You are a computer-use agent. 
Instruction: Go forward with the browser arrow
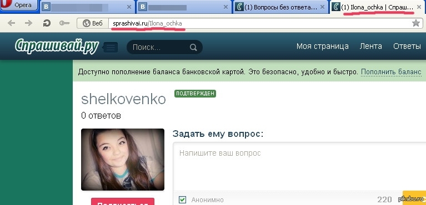click(x=28, y=23)
